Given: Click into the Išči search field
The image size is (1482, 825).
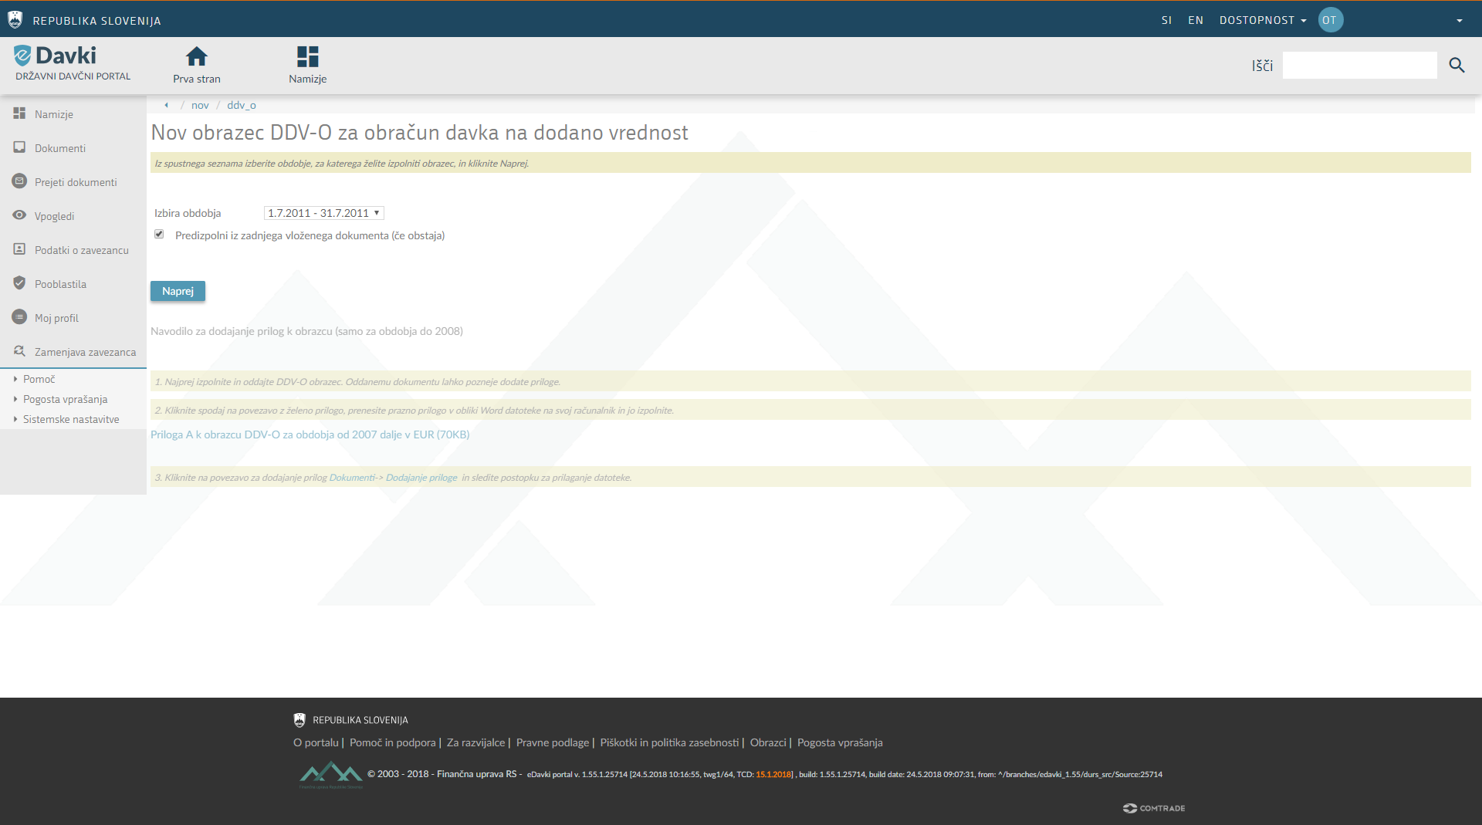Looking at the screenshot, I should 1358,66.
